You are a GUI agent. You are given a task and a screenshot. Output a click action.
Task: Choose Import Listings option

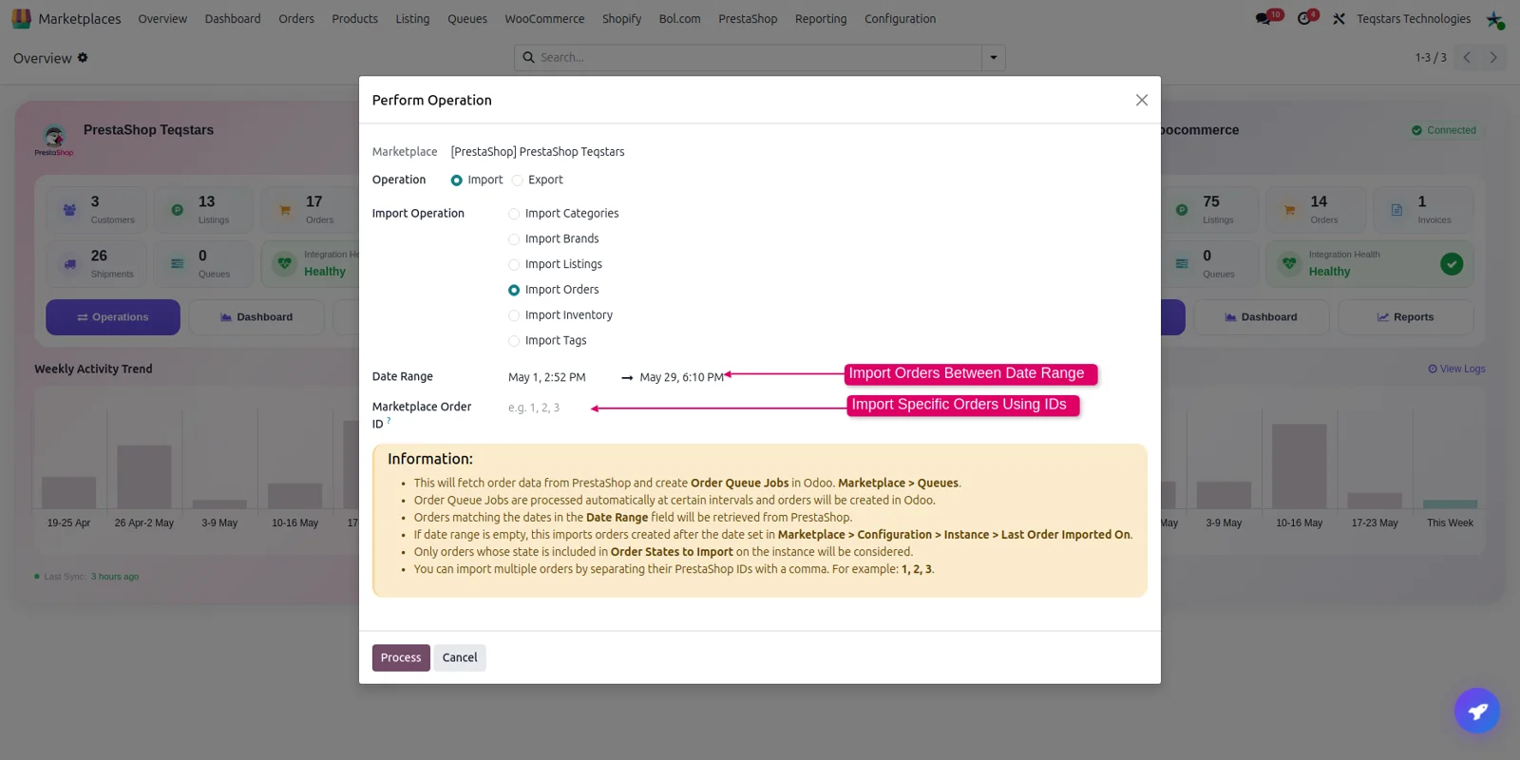pos(514,265)
